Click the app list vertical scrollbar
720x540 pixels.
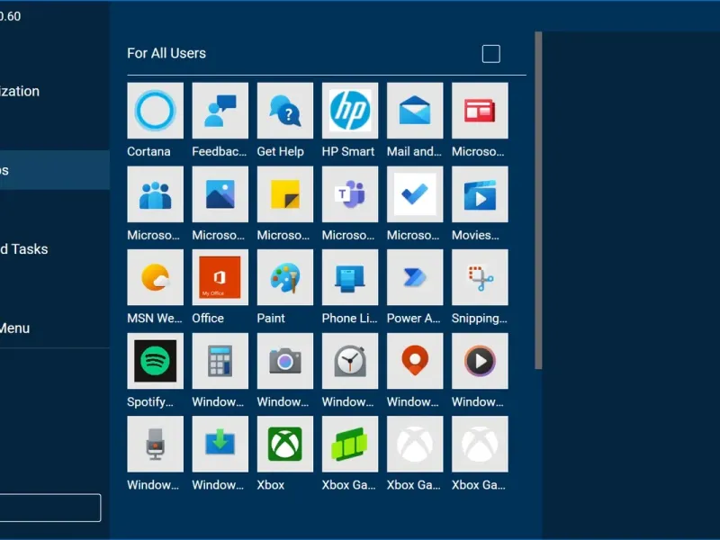(x=538, y=200)
